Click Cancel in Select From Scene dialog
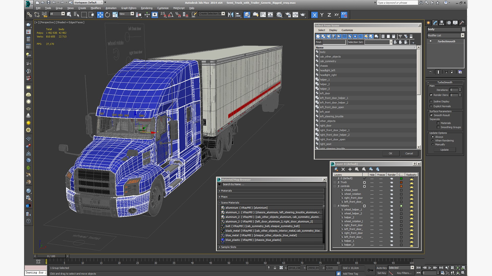 tap(409, 154)
